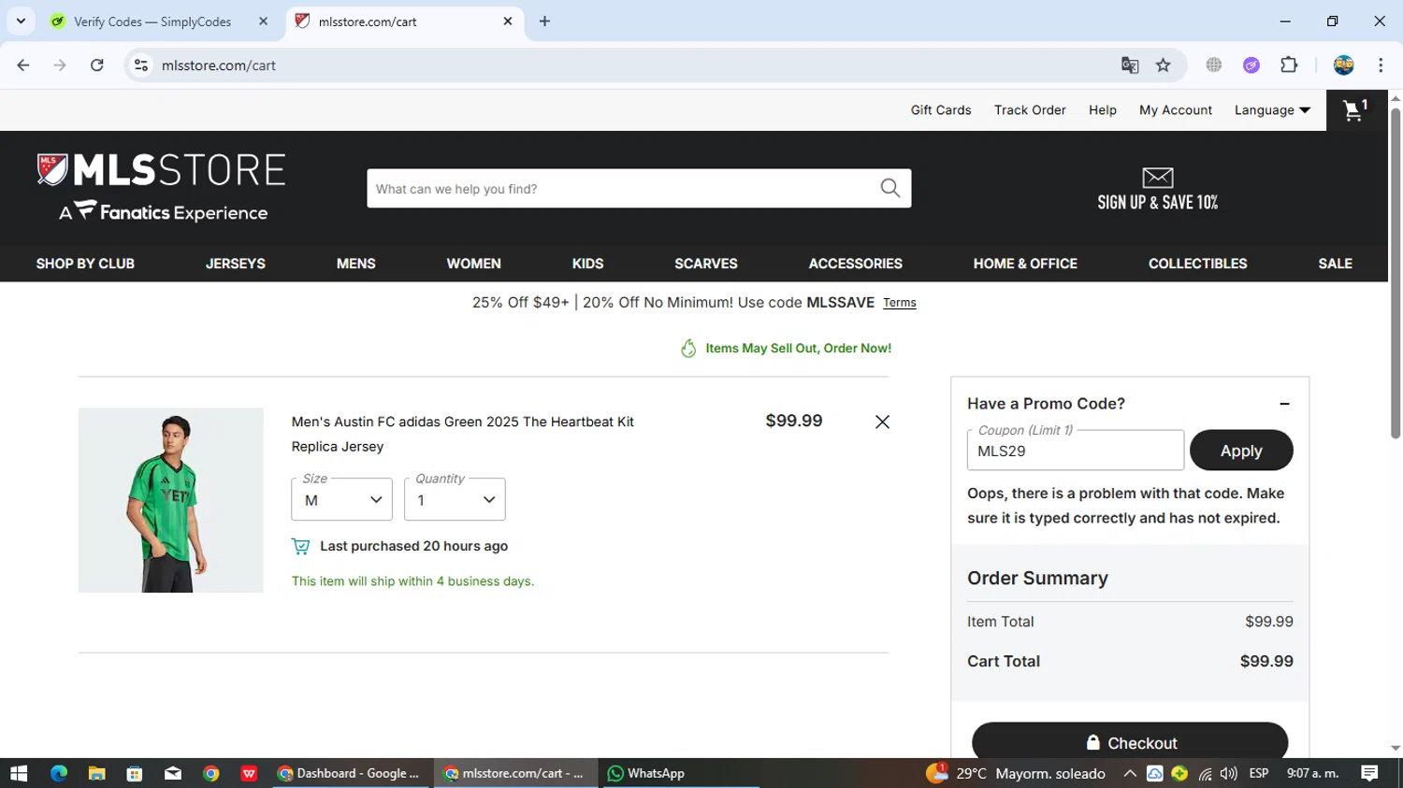This screenshot has width=1403, height=788.
Task: Open the tab search dropdown arrow
Action: click(x=21, y=21)
